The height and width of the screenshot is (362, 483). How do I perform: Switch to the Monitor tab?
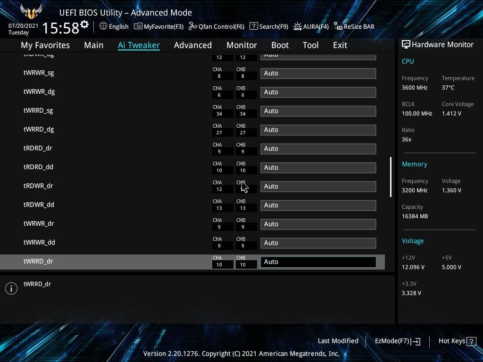(241, 45)
